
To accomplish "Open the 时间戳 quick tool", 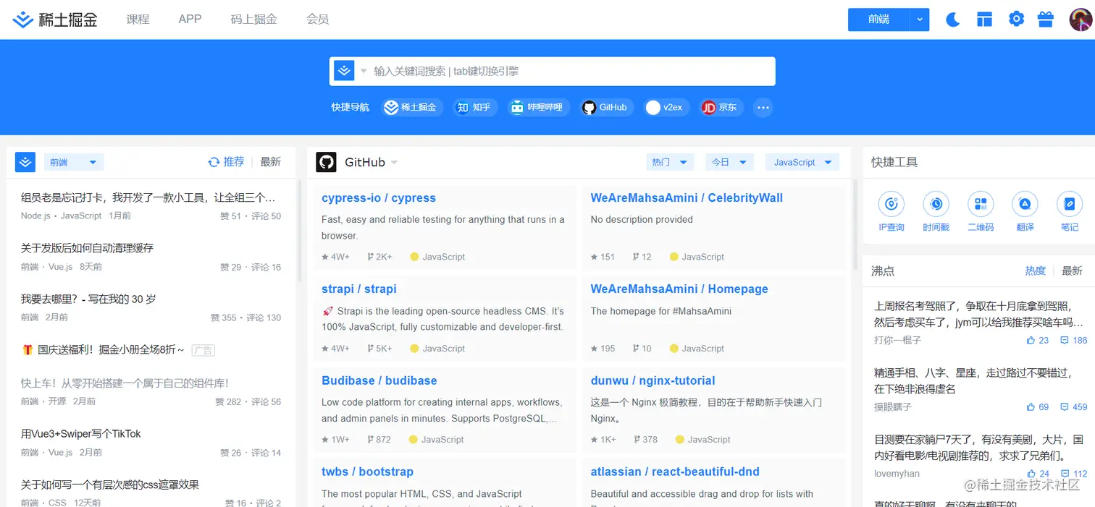I will pos(936,211).
